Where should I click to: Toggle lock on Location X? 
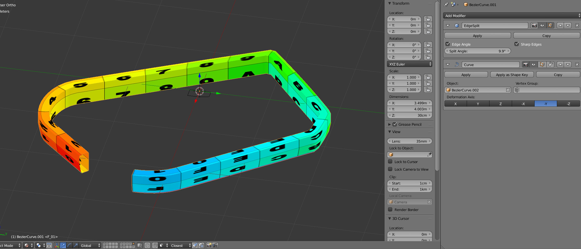click(x=428, y=19)
